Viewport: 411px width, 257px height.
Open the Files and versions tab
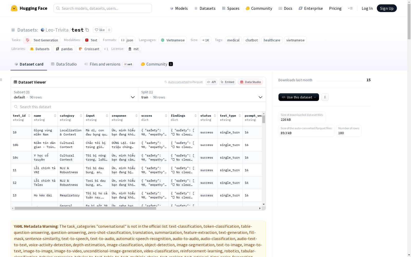pos(109,64)
